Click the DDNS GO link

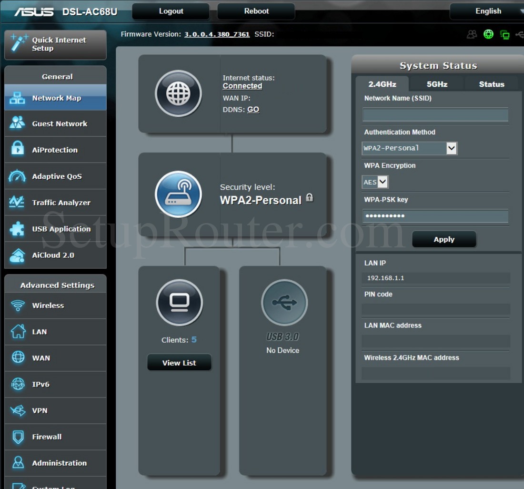click(x=253, y=110)
